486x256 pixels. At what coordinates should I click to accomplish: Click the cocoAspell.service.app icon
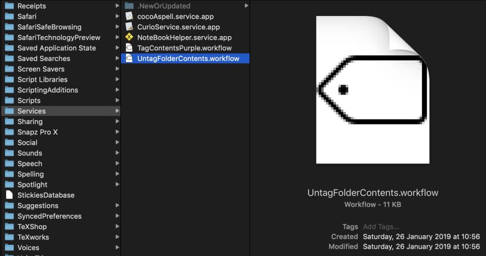(x=129, y=17)
